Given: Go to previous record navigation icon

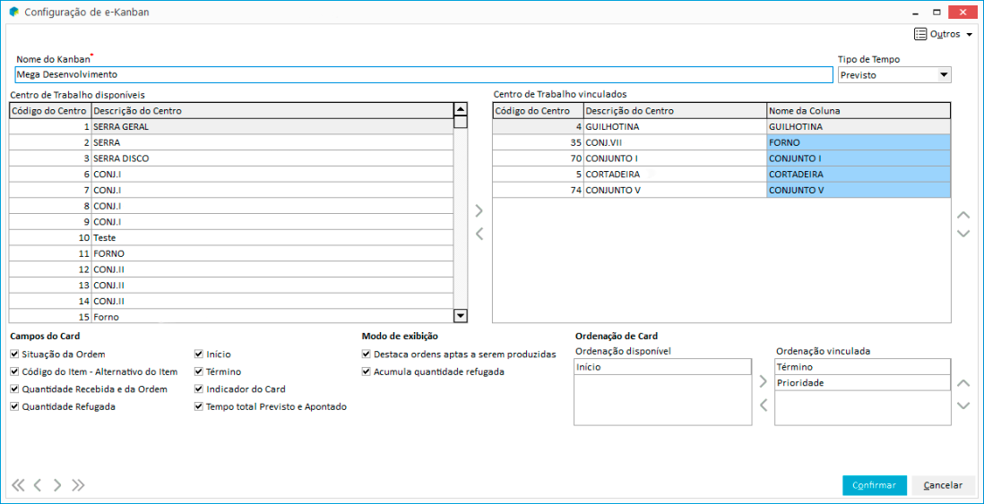Looking at the screenshot, I should 37,484.
